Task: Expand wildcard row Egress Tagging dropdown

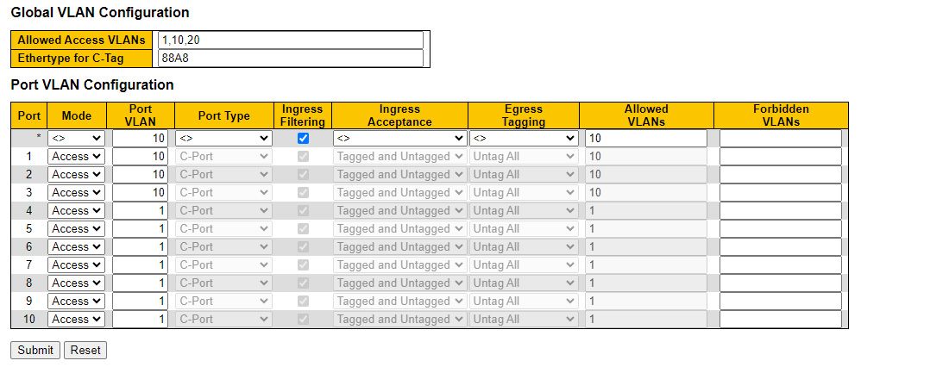Action: pos(524,138)
